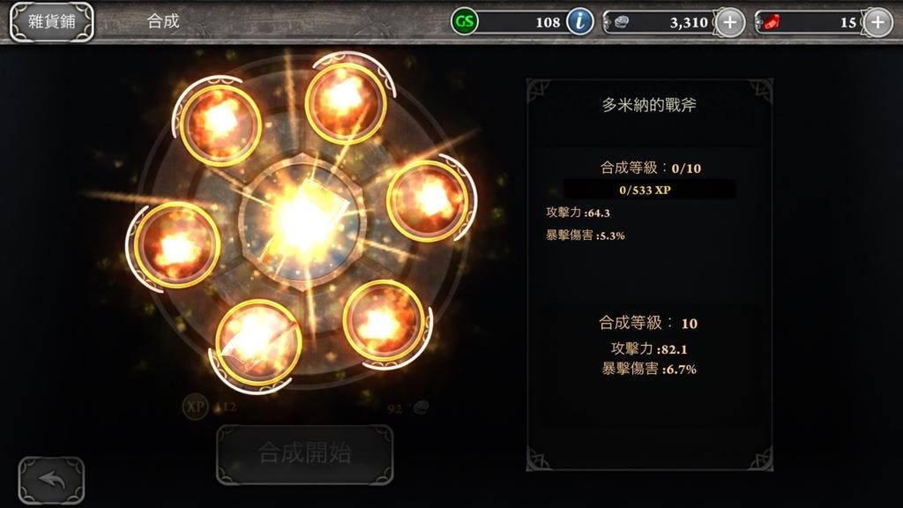Start synthesis with 合成開始 button
This screenshot has height=508, width=903.
(x=304, y=454)
